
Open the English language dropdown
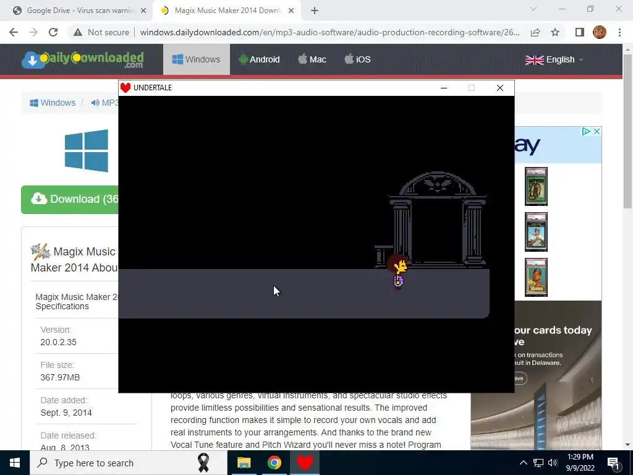tap(554, 60)
